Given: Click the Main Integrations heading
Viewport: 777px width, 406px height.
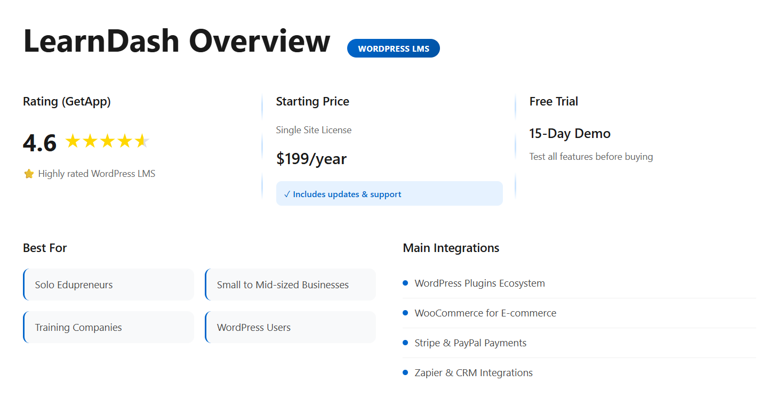Looking at the screenshot, I should (451, 248).
